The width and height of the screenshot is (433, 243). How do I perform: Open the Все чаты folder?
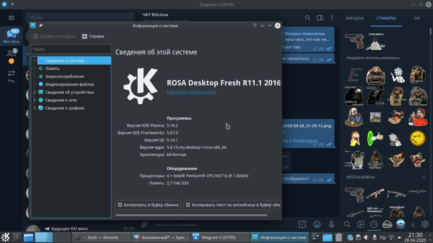[11, 37]
